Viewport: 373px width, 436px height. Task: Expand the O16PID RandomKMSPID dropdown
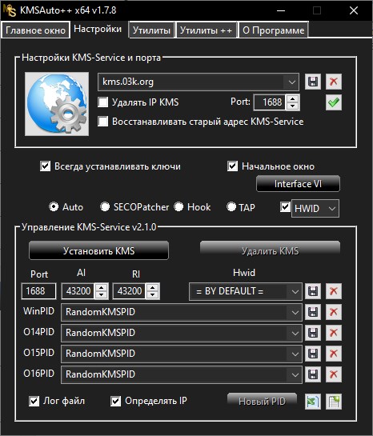pos(295,374)
